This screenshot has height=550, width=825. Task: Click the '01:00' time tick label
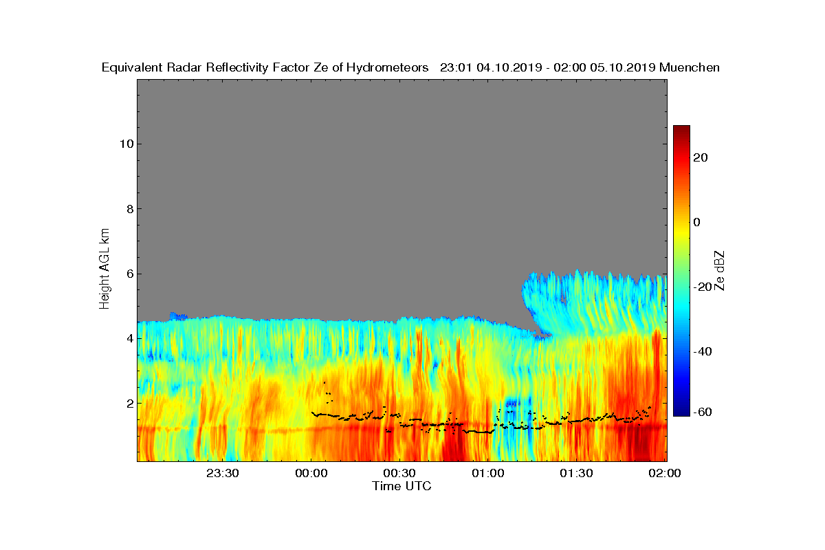coord(488,473)
